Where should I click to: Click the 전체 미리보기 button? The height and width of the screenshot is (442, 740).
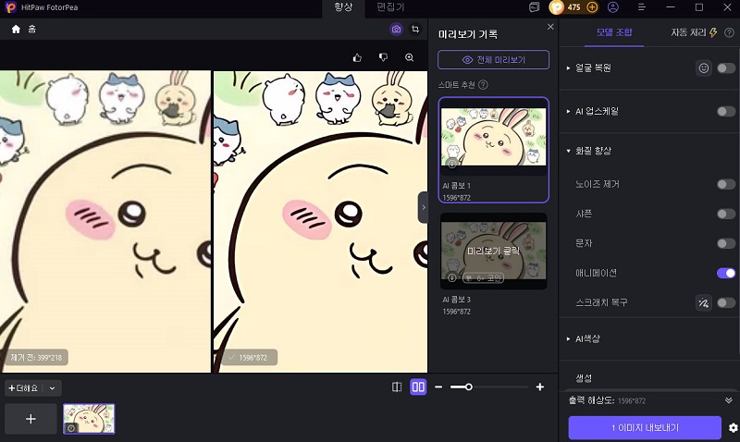493,60
